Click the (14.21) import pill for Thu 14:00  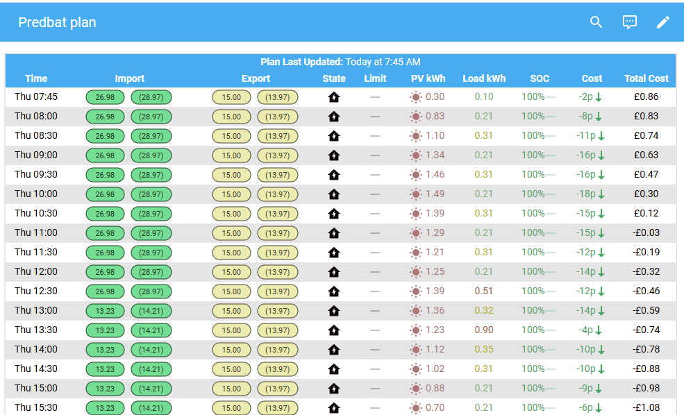click(x=151, y=350)
